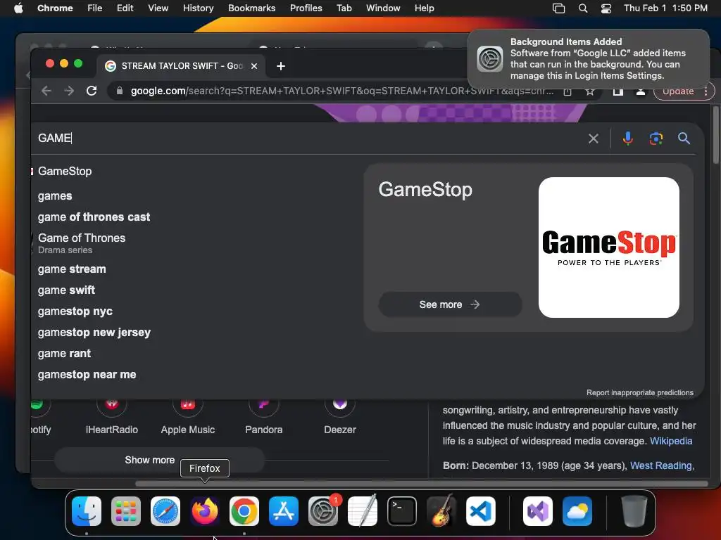Image resolution: width=721 pixels, height=540 pixels.
Task: Go forward with Chrome's forward arrow
Action: click(x=69, y=91)
